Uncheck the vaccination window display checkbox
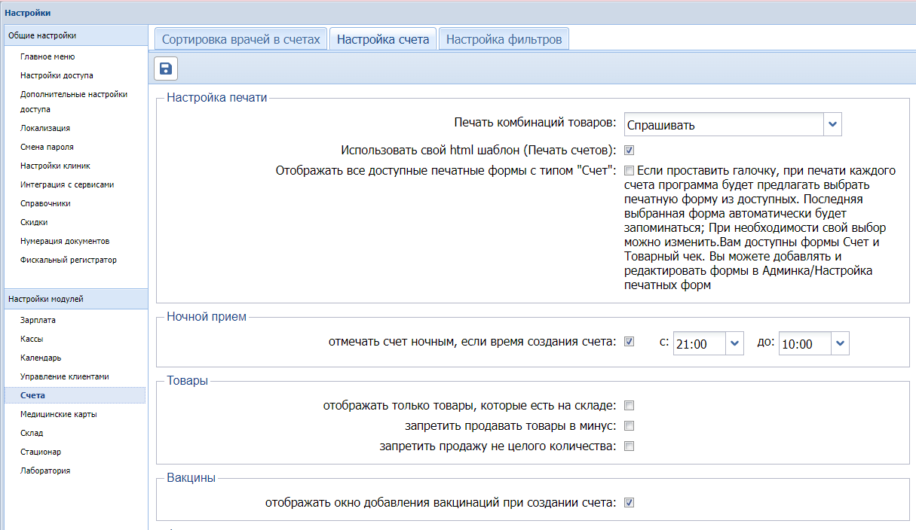Screen dimensions: 916x530 pos(629,502)
